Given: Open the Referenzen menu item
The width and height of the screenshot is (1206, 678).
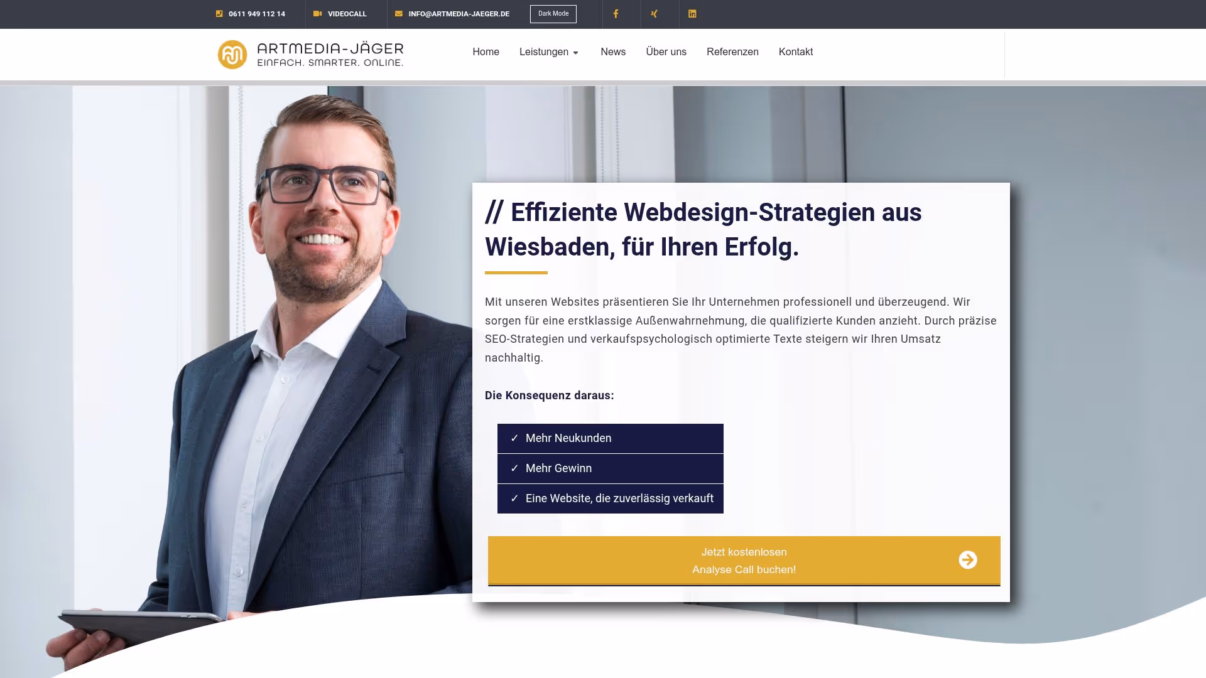Looking at the screenshot, I should point(732,52).
